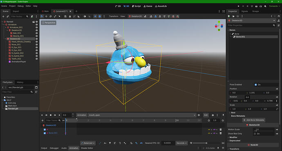Open the Forward+ renderer dropdown
Viewport: 282px width, 151px height.
pos(275,6)
